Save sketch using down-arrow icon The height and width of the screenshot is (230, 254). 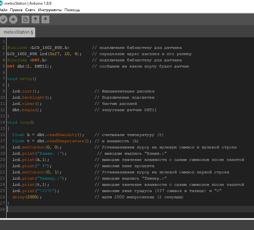tap(46, 20)
